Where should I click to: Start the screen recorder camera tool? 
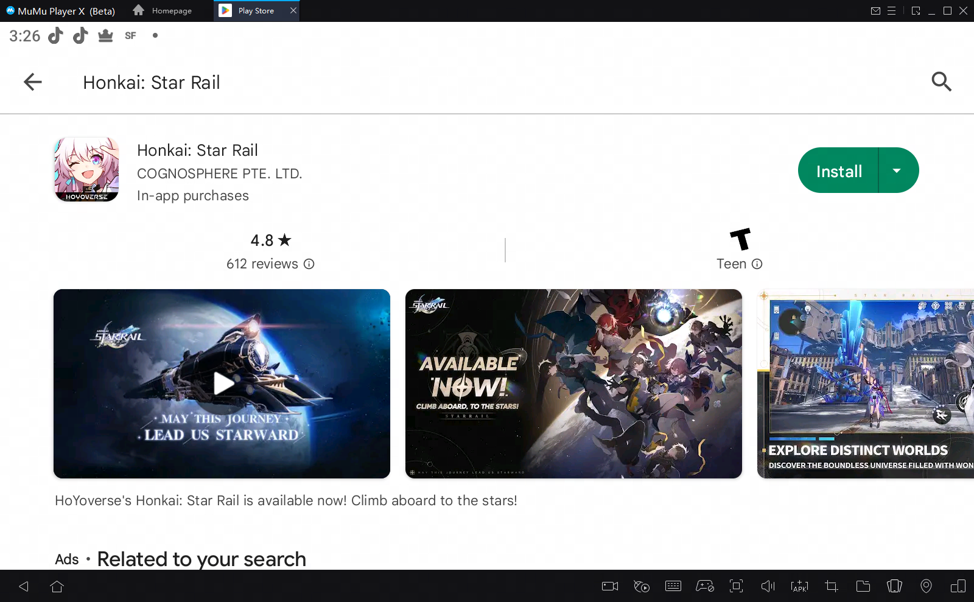(609, 586)
